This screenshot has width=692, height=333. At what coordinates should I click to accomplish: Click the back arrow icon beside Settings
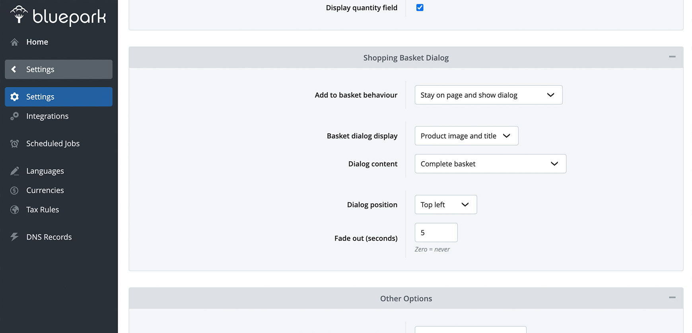point(14,69)
